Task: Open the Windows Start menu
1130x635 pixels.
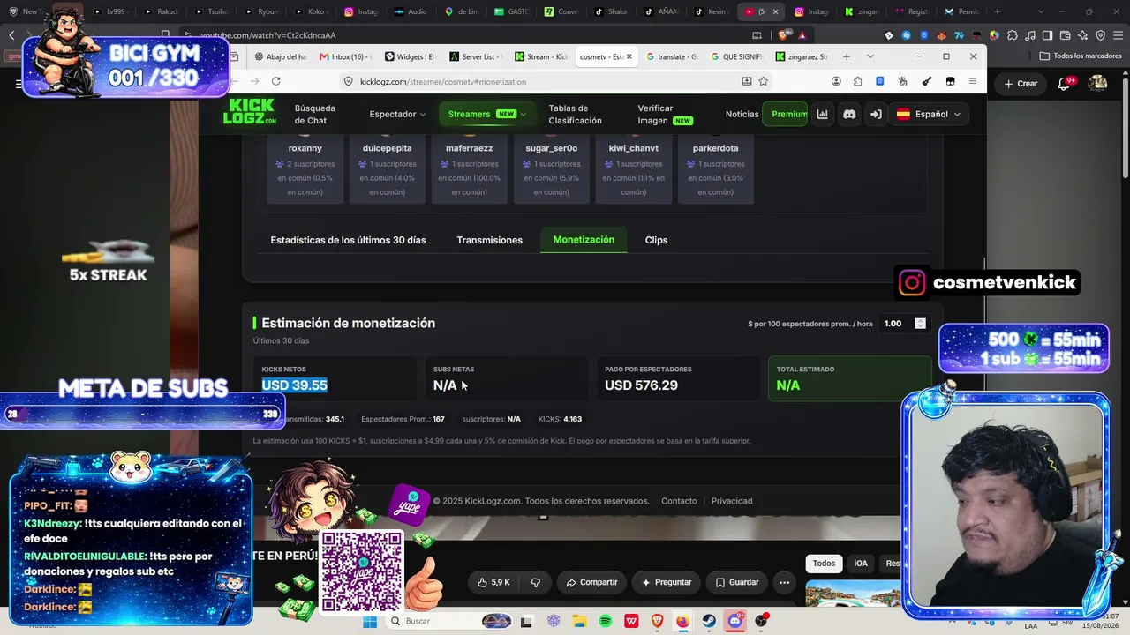Action: point(370,622)
